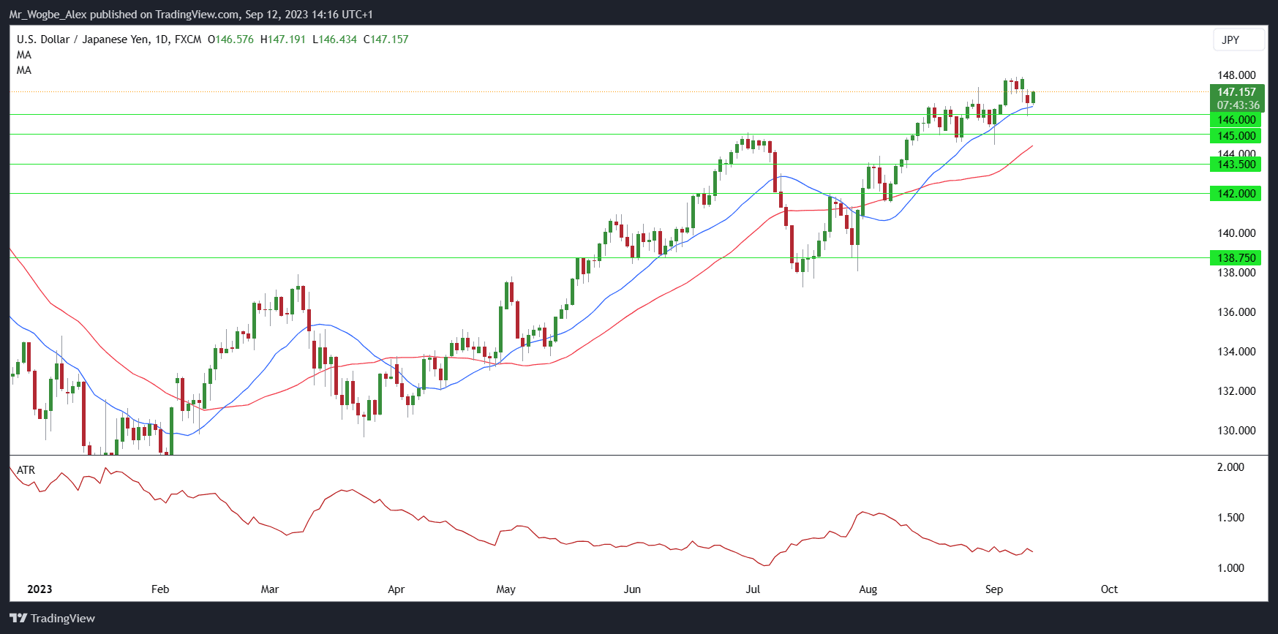Click the 2023 label on time axis
1278x634 pixels.
click(x=40, y=589)
